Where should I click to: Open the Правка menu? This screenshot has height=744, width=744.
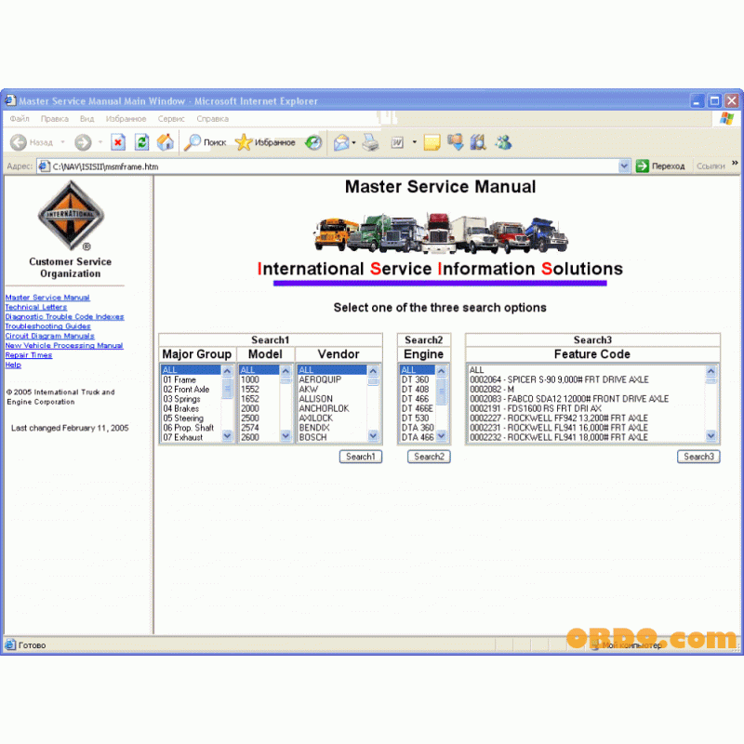coord(55,119)
